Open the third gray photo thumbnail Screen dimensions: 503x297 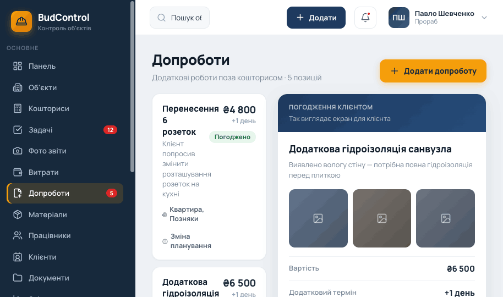pyautogui.click(x=445, y=218)
